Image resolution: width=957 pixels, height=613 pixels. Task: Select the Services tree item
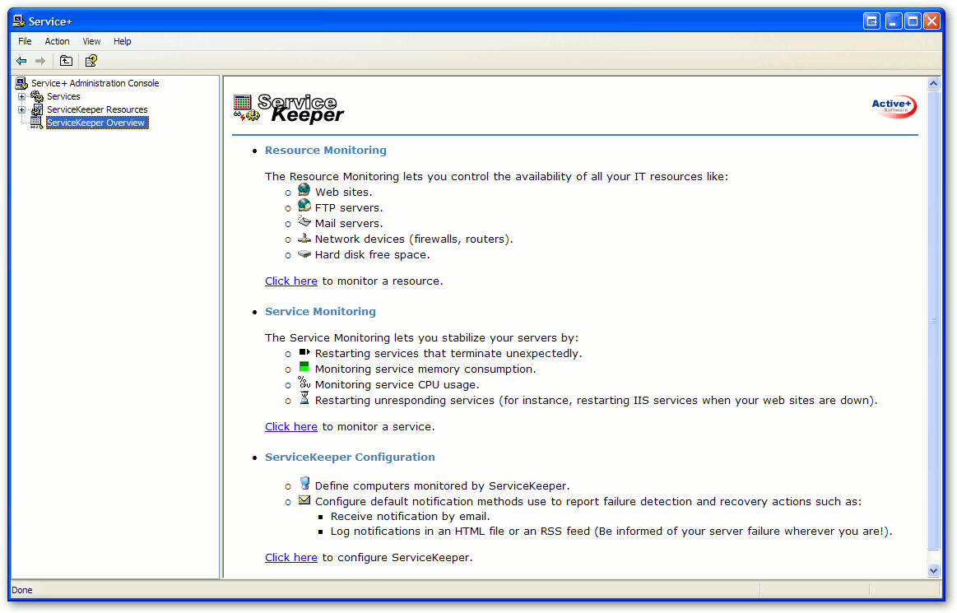[63, 96]
